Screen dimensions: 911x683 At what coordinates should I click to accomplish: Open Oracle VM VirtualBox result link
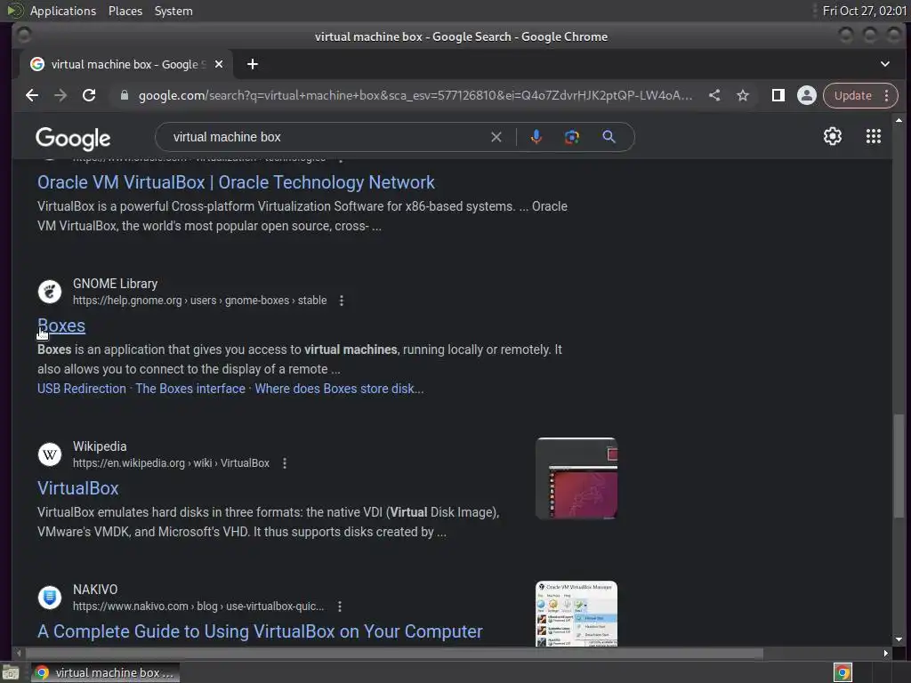[x=236, y=182]
